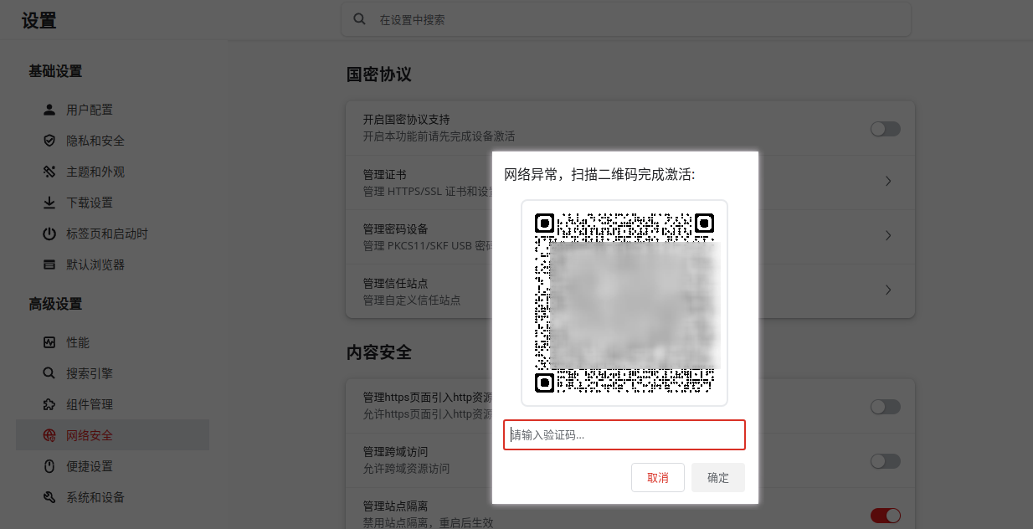Click the 管理证书 row label

point(384,175)
